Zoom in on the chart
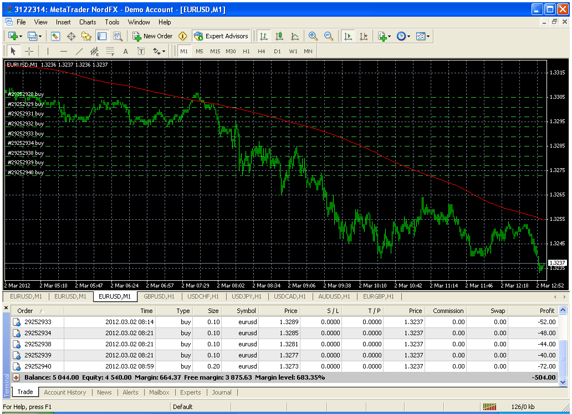Viewport: 572px width, 414px height. tap(313, 36)
